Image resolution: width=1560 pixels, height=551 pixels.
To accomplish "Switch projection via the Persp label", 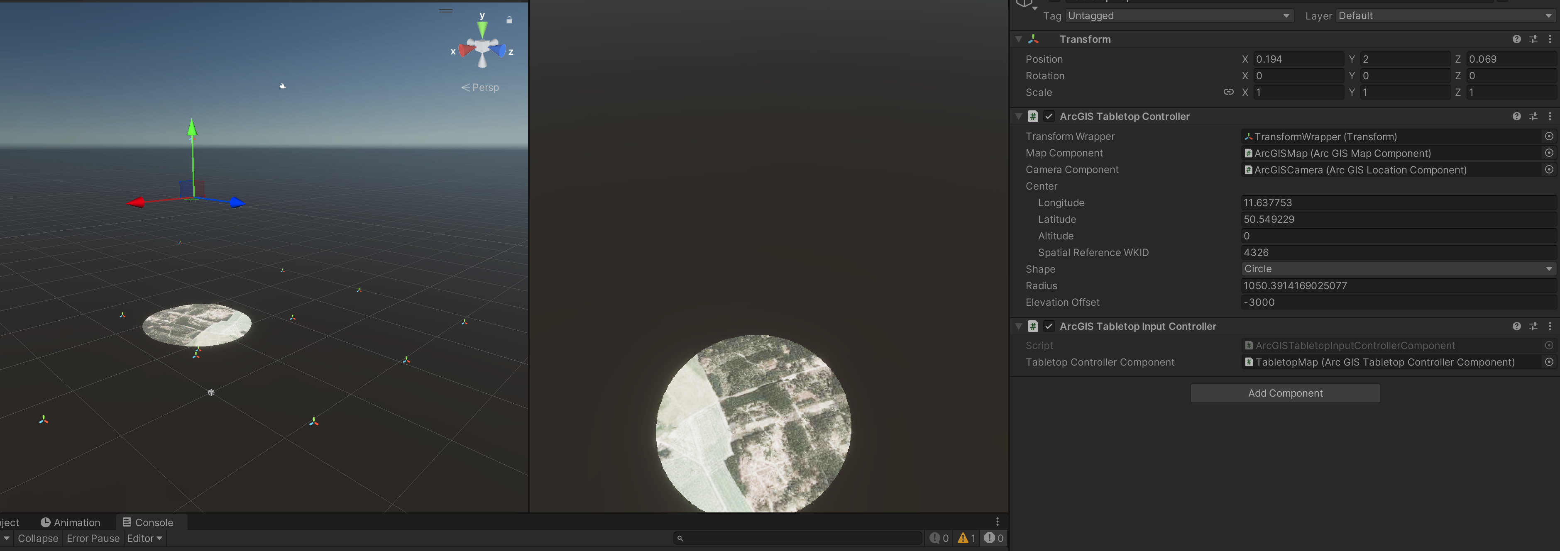I will [480, 87].
